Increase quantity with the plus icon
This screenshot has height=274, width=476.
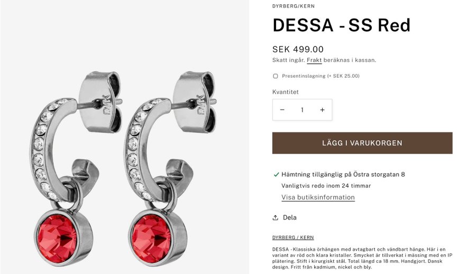[323, 110]
